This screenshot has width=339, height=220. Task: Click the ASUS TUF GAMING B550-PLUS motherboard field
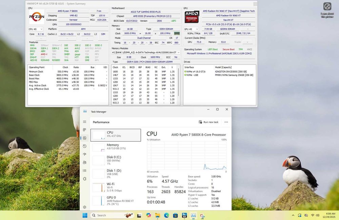pyautogui.click(x=146, y=12)
